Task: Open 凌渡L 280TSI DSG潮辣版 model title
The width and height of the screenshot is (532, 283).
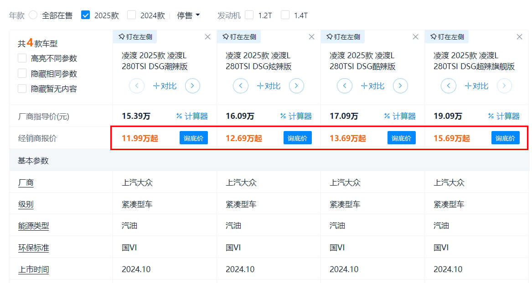Action: [x=155, y=61]
